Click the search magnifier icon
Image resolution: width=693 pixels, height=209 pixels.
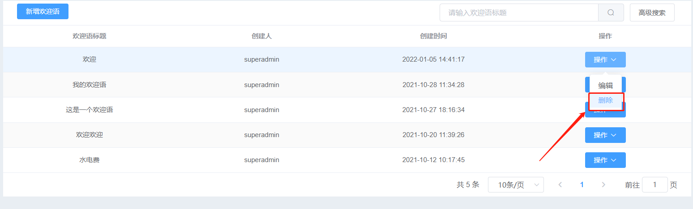coord(611,13)
